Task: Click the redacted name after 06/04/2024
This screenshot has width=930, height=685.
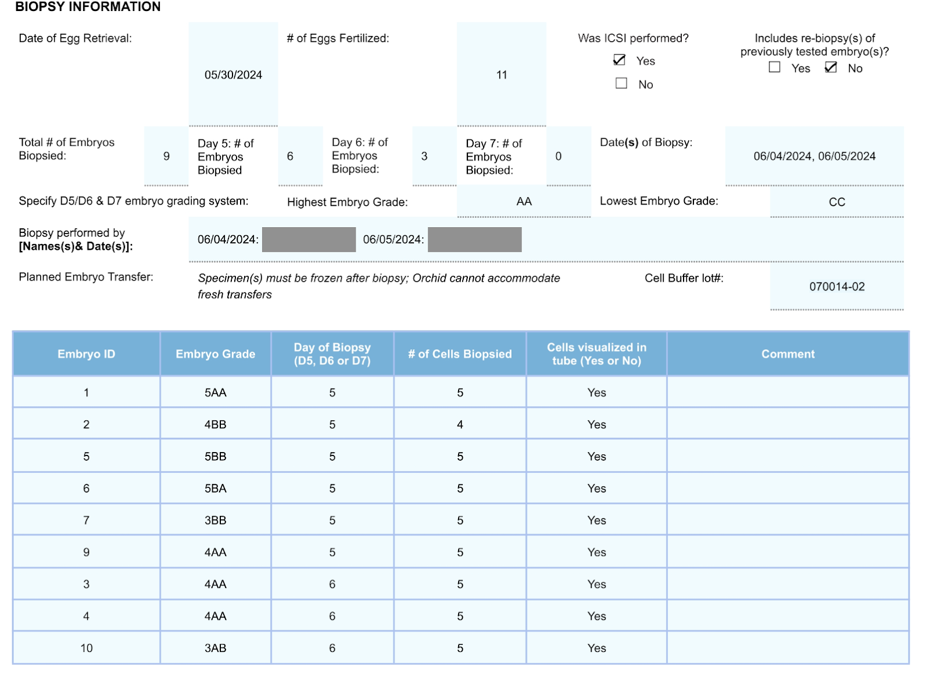Action: click(x=309, y=239)
